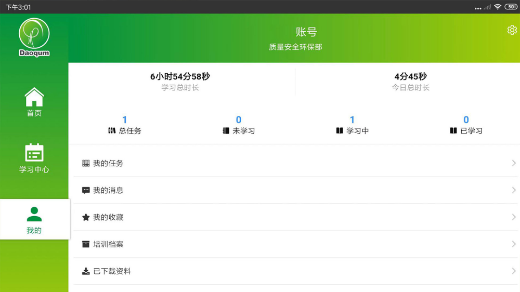The height and width of the screenshot is (292, 520).
Task: Tap the 已下载资料 download icon
Action: (x=86, y=271)
